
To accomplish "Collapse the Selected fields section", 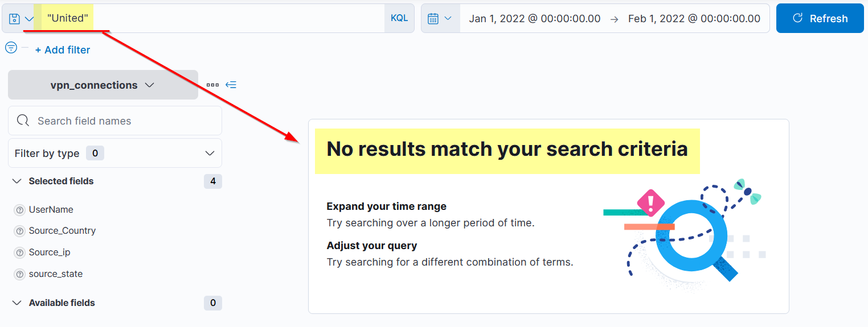I will [x=17, y=181].
